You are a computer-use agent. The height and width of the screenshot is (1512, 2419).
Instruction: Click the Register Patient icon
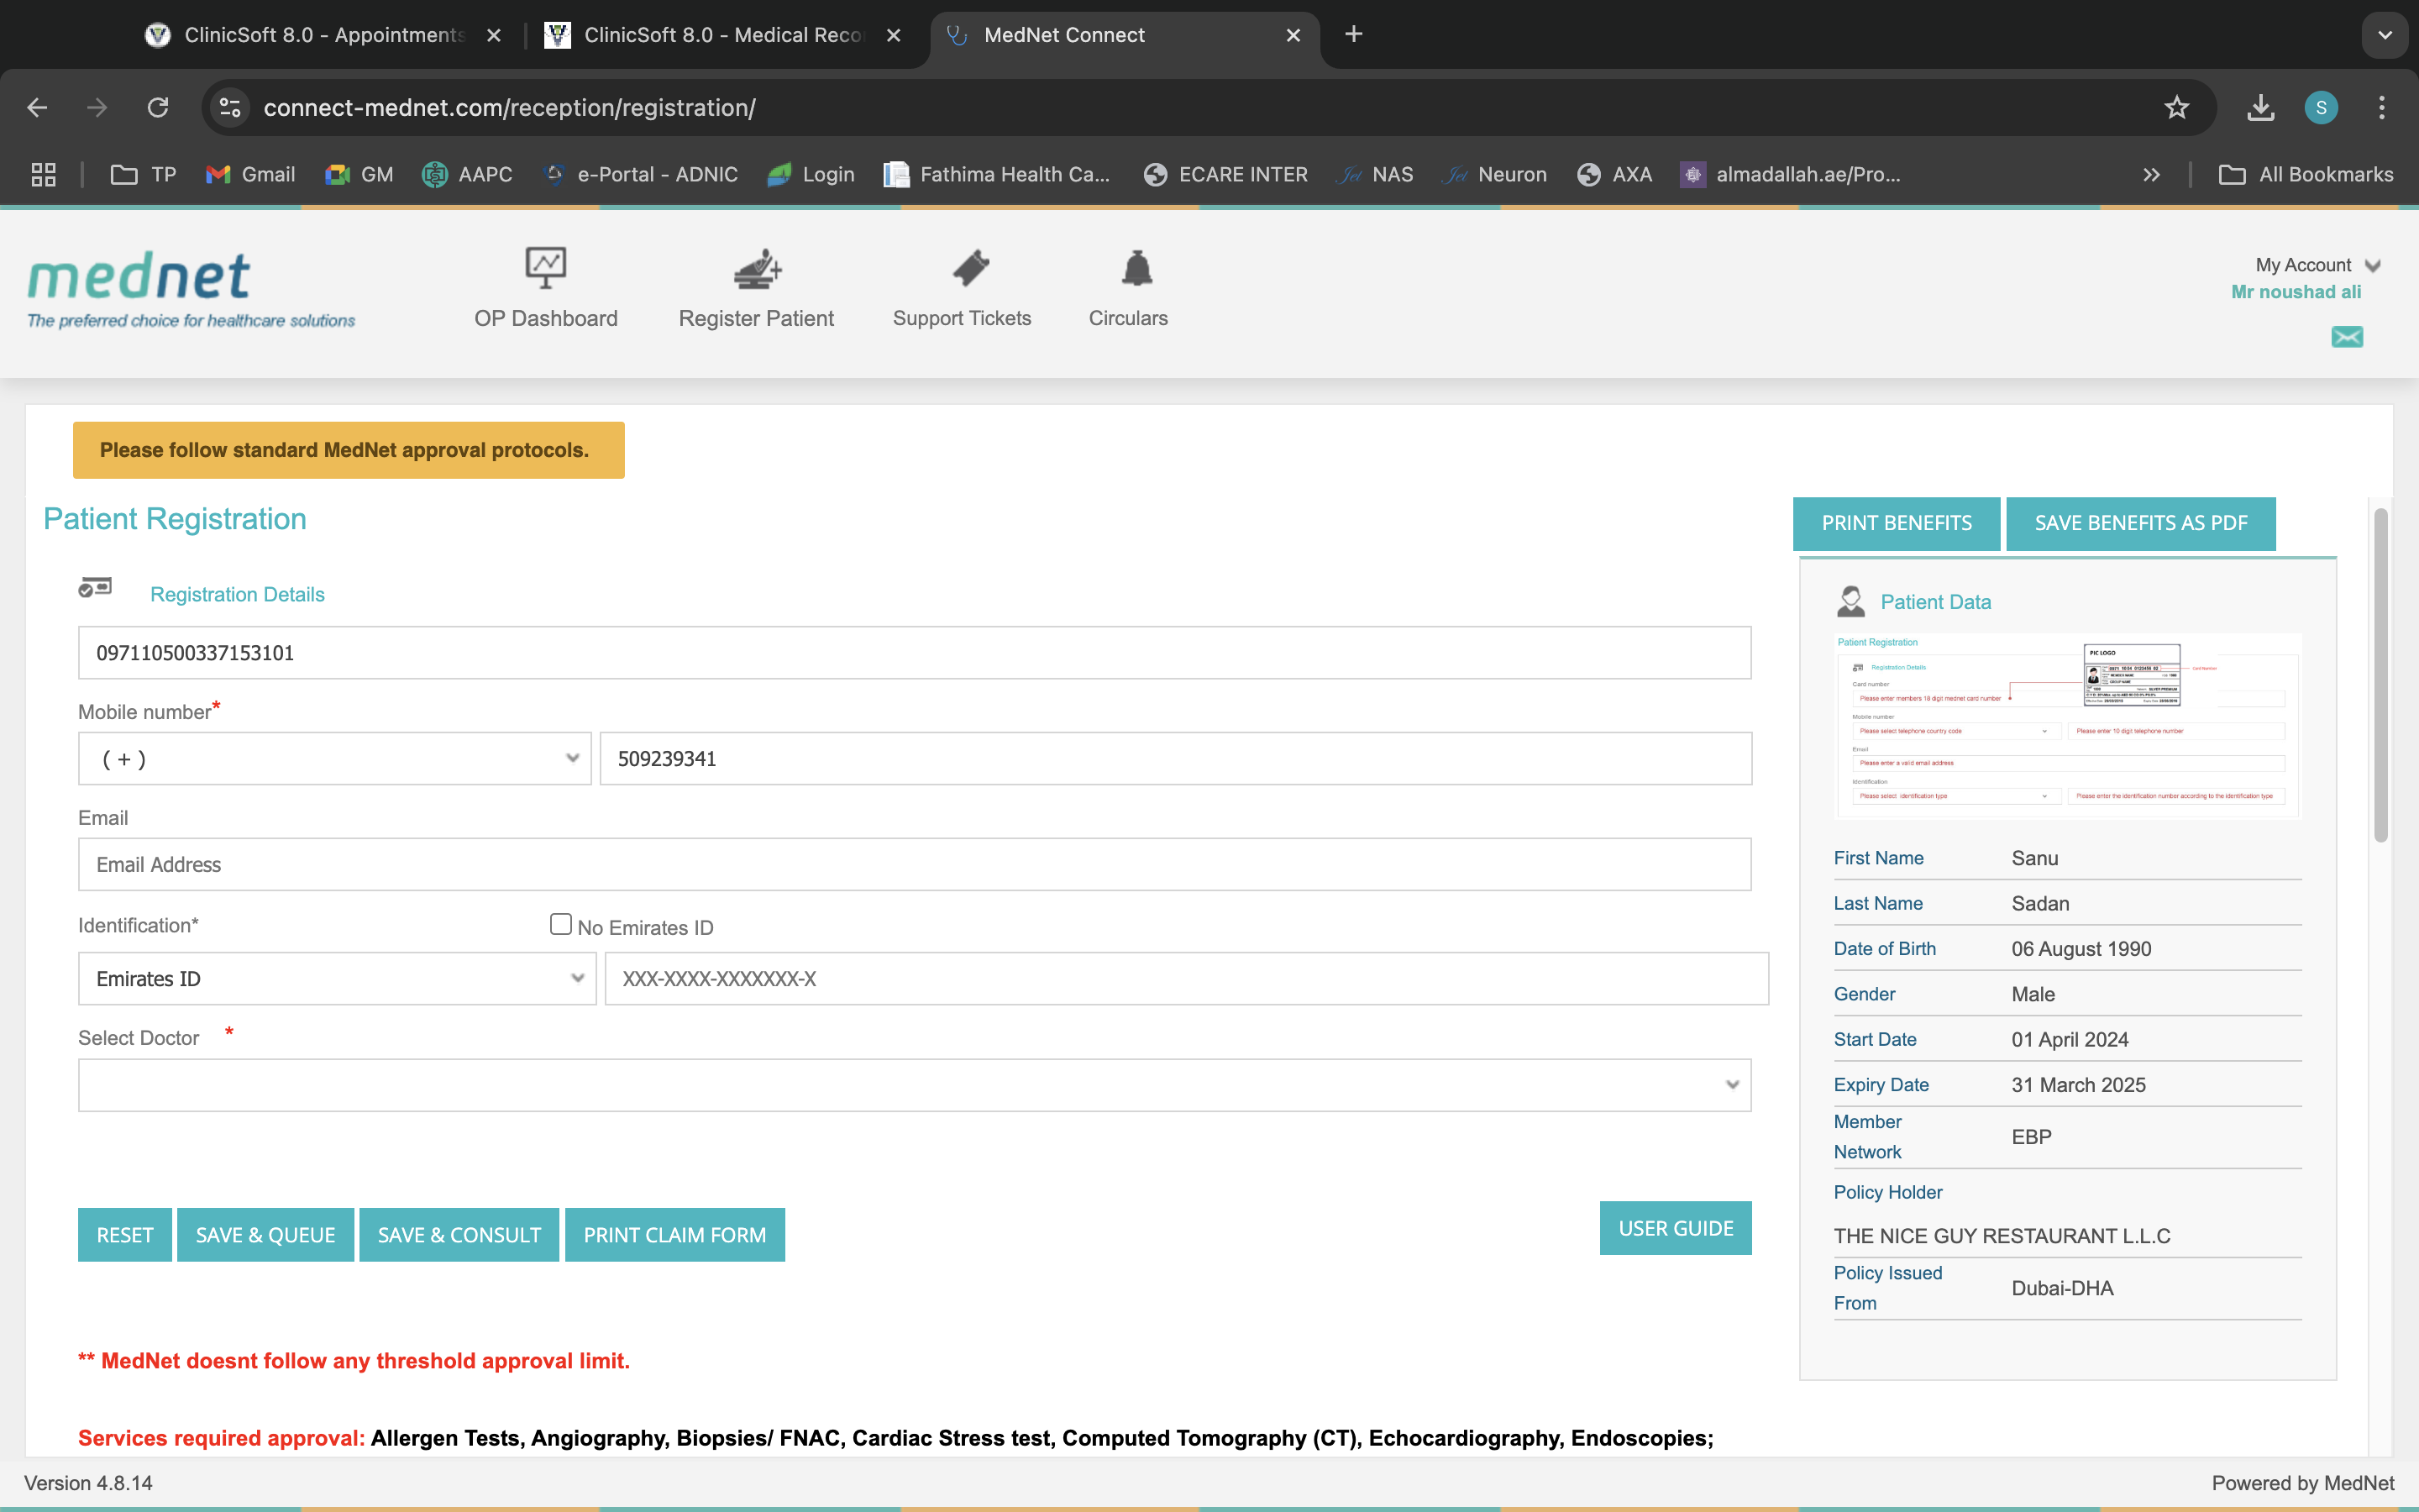pyautogui.click(x=757, y=268)
